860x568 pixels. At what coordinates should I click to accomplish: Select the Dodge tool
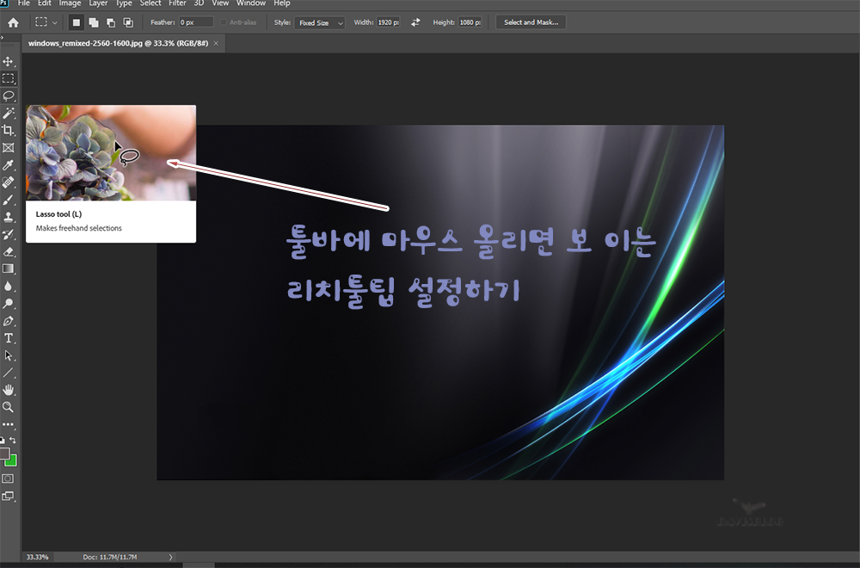coord(9,304)
